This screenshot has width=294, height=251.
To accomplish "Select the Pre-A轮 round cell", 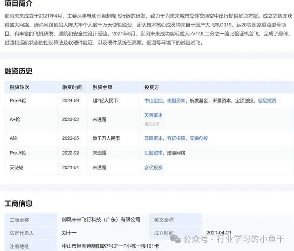I will tap(18, 153).
